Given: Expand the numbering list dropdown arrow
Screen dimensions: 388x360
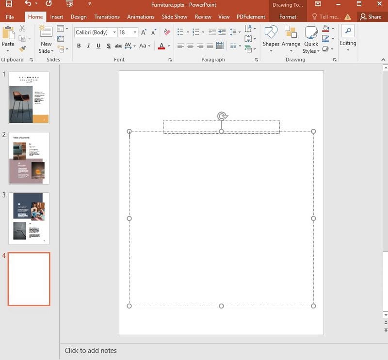Looking at the screenshot, I should (x=203, y=32).
